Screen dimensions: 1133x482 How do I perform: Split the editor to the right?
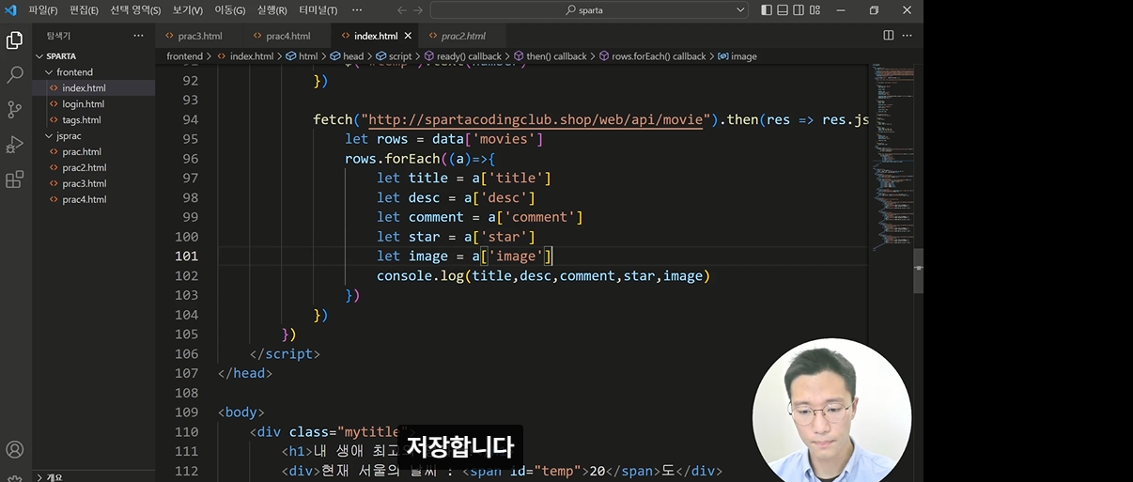(x=889, y=36)
